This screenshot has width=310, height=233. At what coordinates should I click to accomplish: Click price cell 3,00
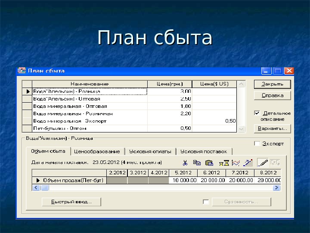[170, 91]
